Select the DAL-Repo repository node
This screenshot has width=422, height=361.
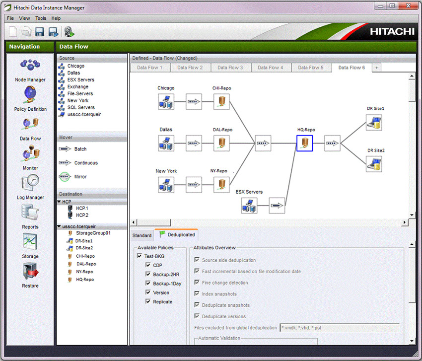221,143
